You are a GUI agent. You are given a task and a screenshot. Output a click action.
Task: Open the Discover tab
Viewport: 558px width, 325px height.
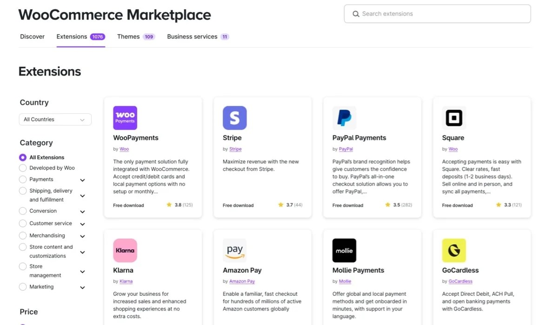click(32, 36)
